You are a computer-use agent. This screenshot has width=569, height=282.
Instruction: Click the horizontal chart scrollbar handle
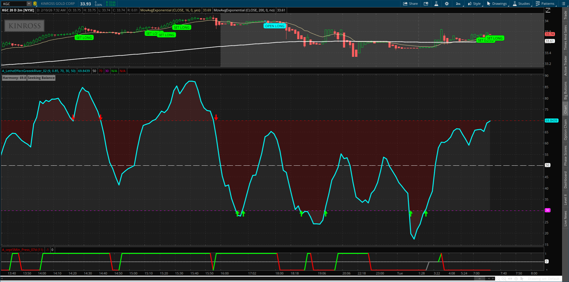pyautogui.click(x=480, y=279)
